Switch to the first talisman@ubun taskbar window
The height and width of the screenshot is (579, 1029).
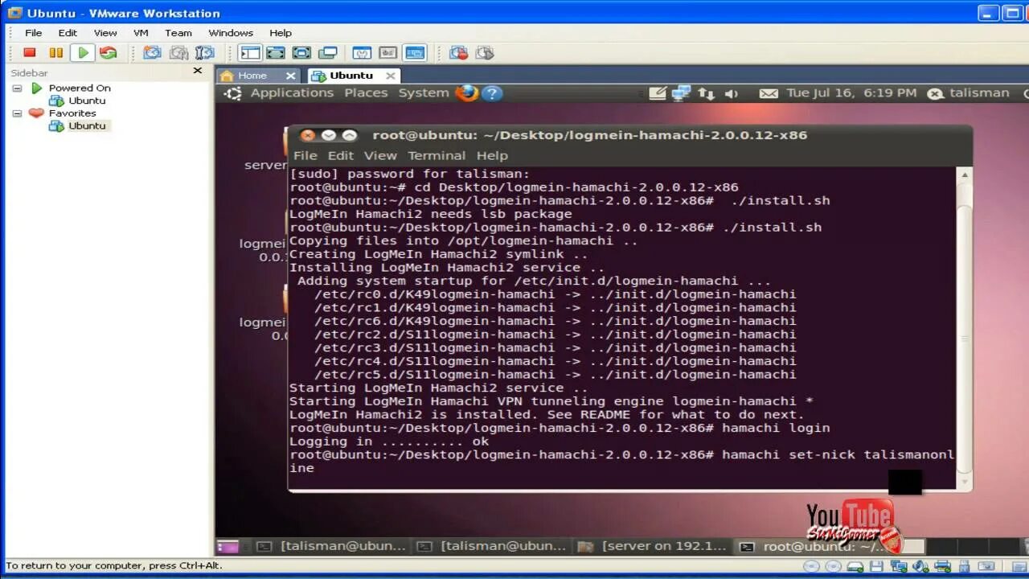point(333,546)
